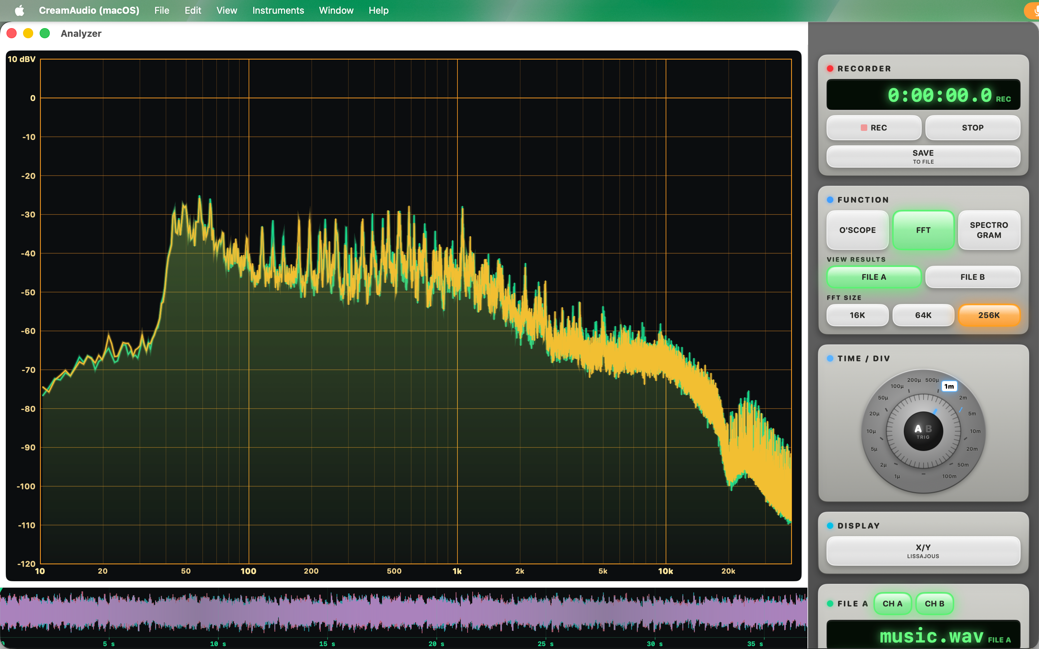1039x649 pixels.
Task: Click the -60 dBV axis label
Action: [x=28, y=331]
